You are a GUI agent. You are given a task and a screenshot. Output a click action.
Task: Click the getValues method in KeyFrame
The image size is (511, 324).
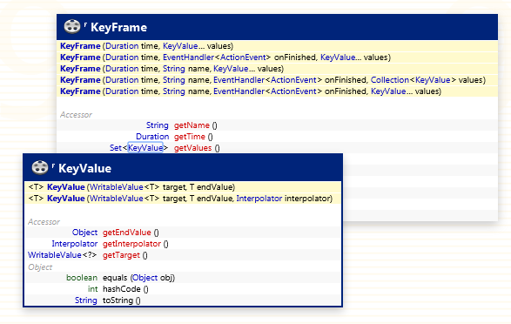(x=193, y=148)
